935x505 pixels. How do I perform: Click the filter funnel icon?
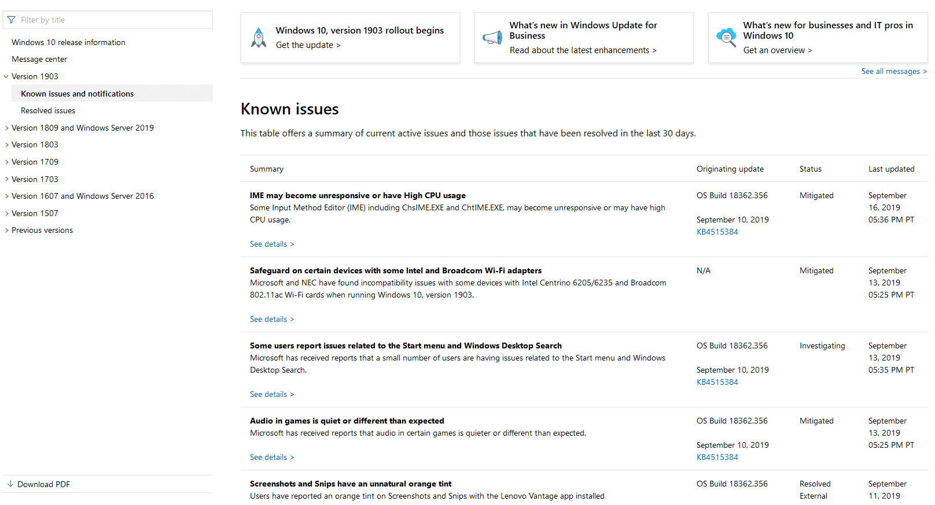coord(11,20)
